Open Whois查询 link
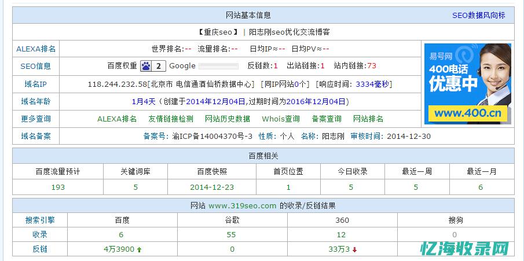Viewport: 524px width, 261px height. (281, 119)
